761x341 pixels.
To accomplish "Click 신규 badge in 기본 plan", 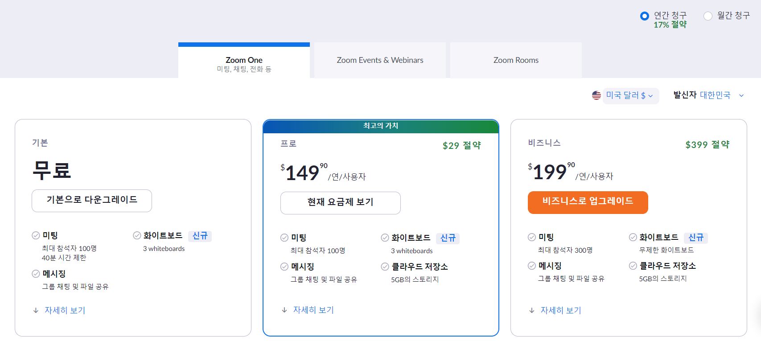I will point(200,236).
